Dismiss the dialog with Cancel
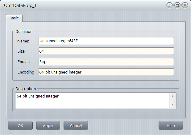This screenshot has height=135, width=191. click(76, 125)
